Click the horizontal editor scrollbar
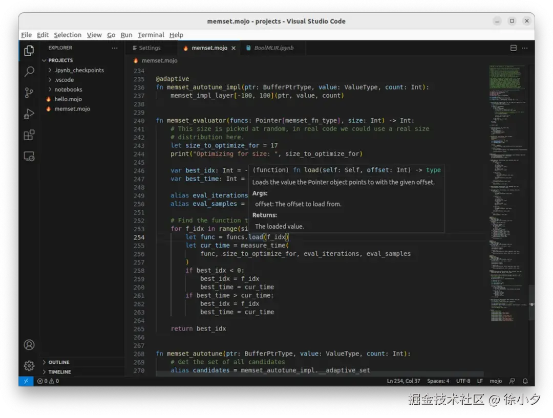The width and height of the screenshot is (553, 418). [319, 373]
